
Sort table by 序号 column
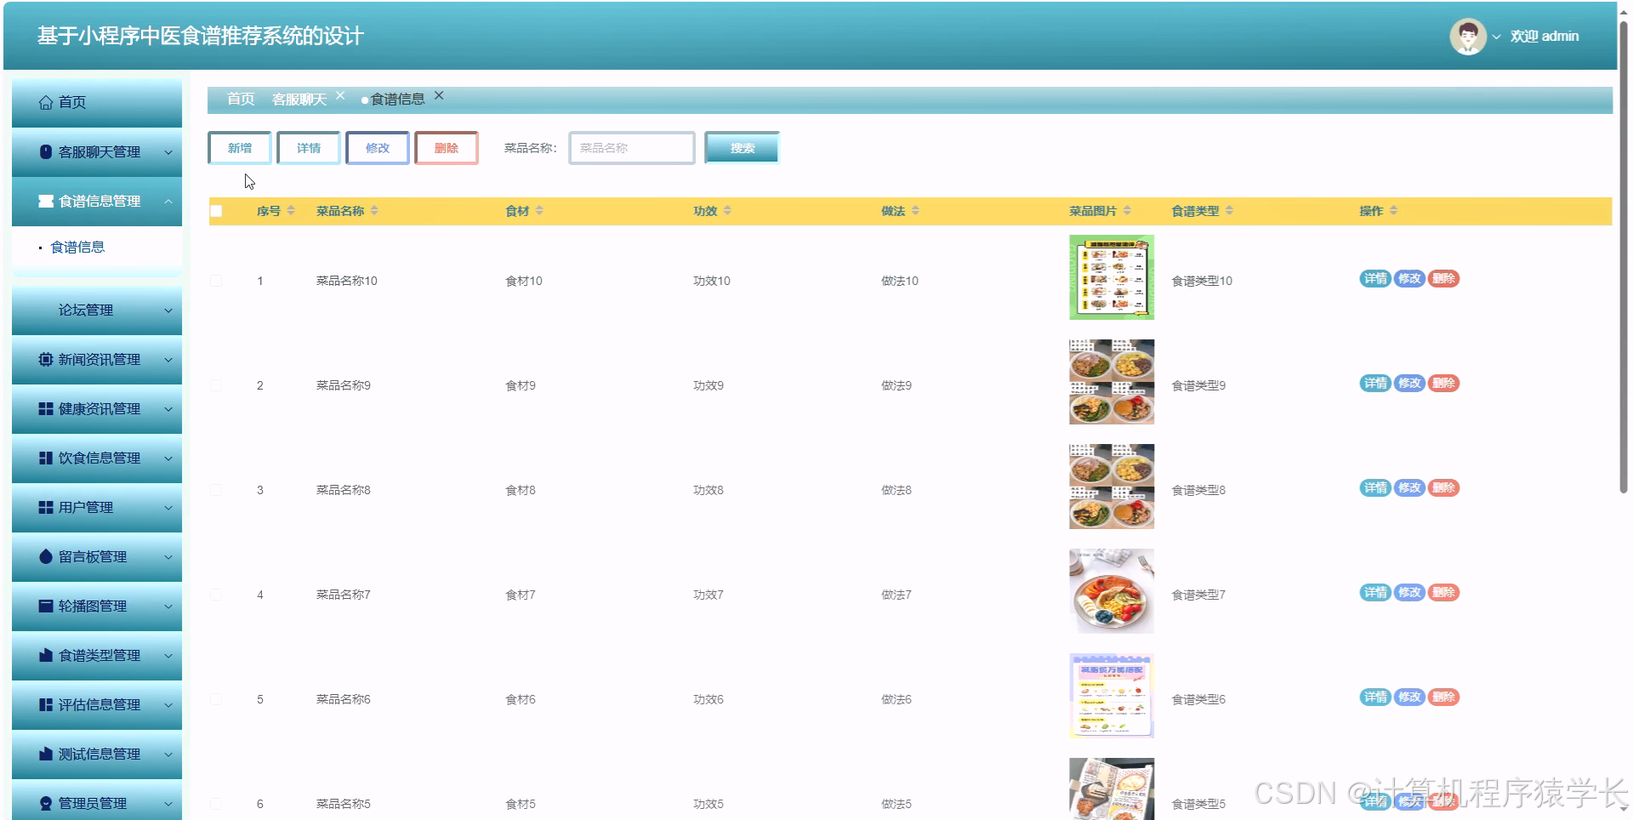[291, 210]
